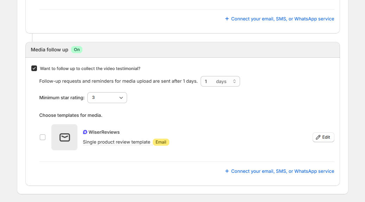Click the 'Single product review template' text
365x202 pixels.
117,142
